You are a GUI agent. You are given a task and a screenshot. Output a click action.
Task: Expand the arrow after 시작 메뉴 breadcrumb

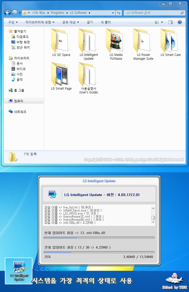point(48,13)
